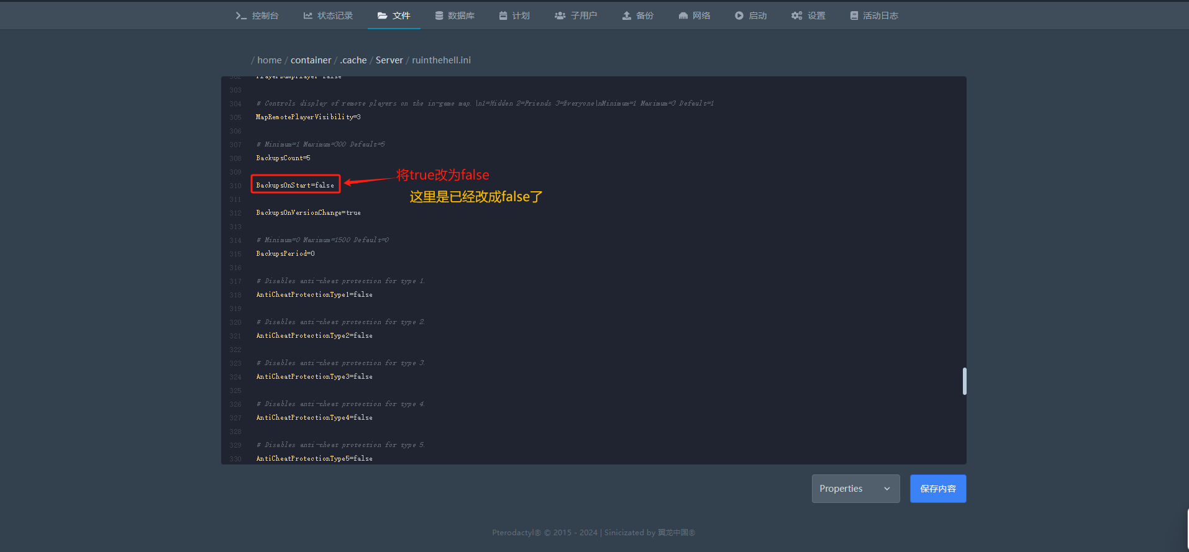Switch to the 状态记录 tab
Viewport: 1189px width, 552px height.
(x=328, y=16)
